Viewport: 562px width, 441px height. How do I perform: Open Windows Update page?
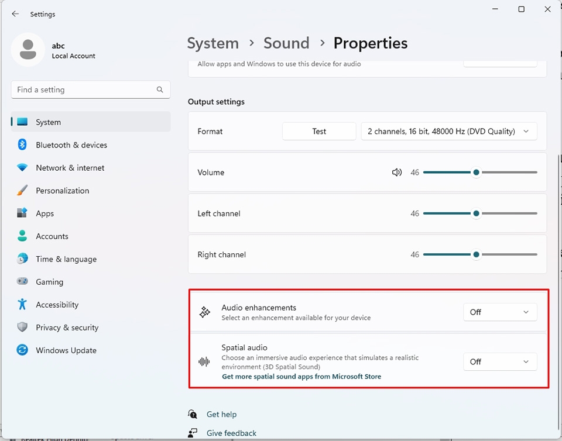click(x=91, y=350)
